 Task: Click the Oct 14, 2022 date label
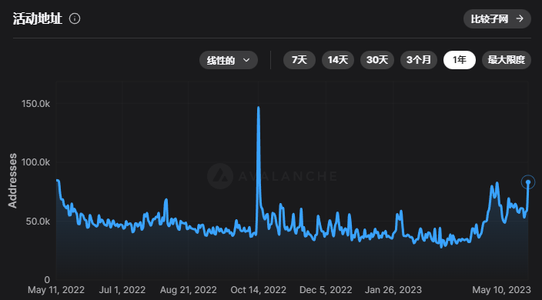tap(258, 290)
